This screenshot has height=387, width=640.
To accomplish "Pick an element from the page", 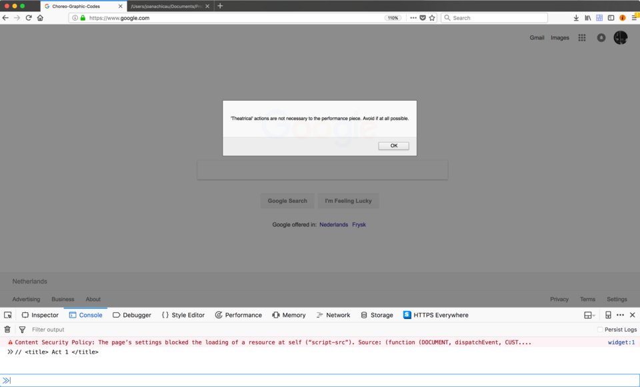I will 8,315.
